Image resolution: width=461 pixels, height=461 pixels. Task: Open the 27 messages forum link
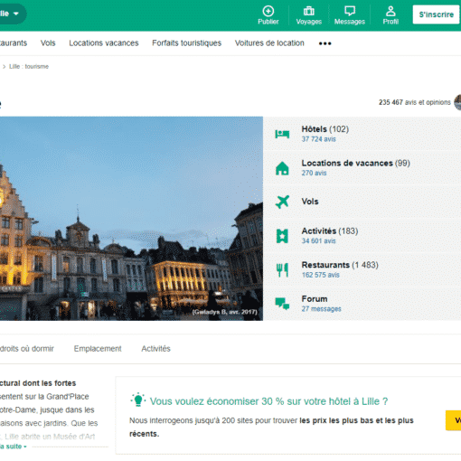point(321,309)
